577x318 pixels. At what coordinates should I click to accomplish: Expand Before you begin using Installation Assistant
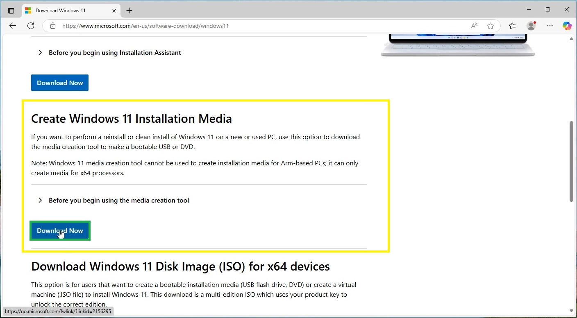click(109, 52)
